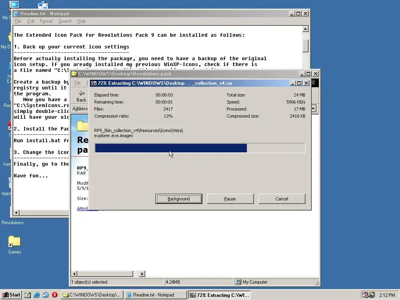Click the Files count 2417

168,109
